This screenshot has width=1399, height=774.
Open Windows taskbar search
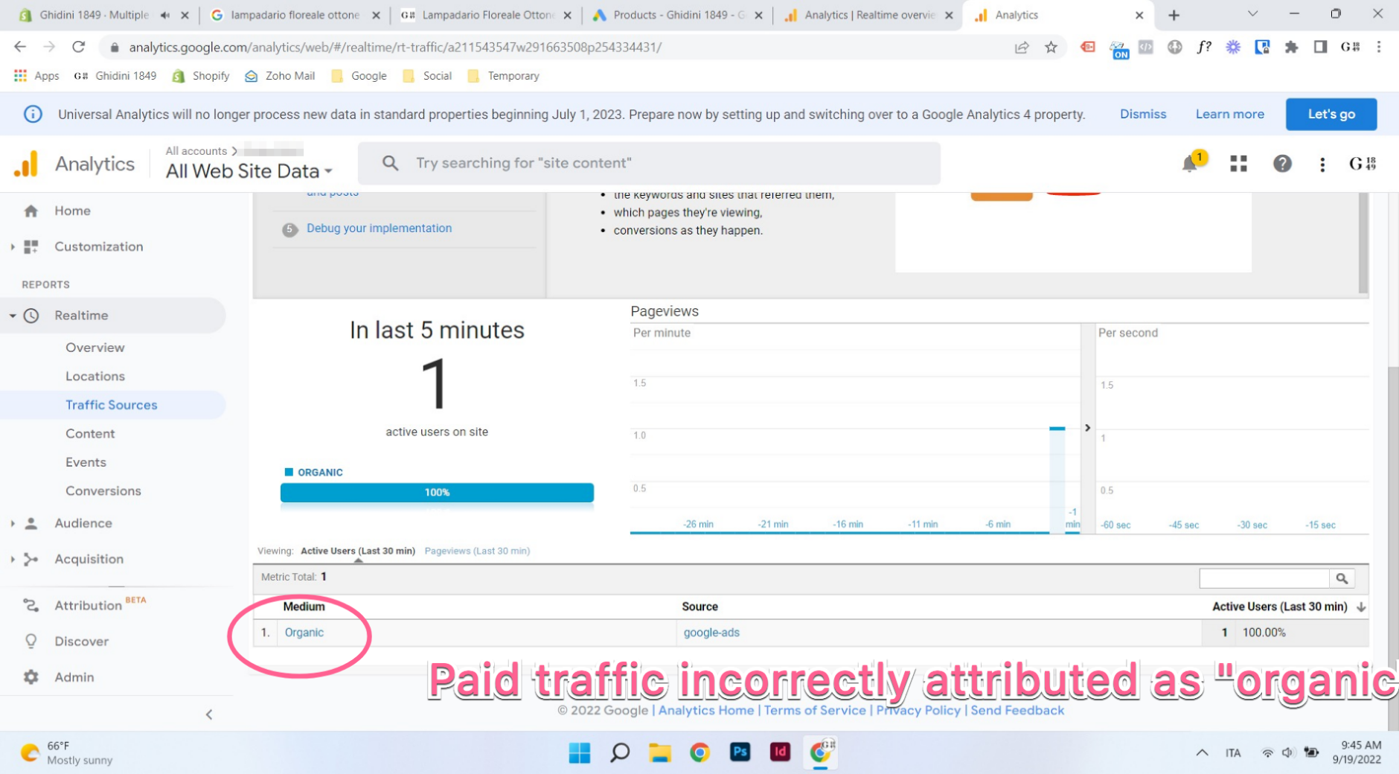pos(619,752)
